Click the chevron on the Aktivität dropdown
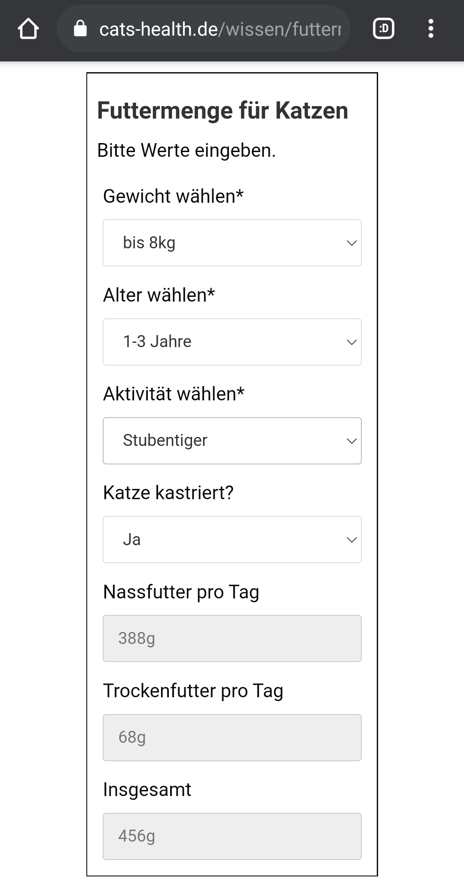Screen dimensions: 464x885 tap(351, 441)
